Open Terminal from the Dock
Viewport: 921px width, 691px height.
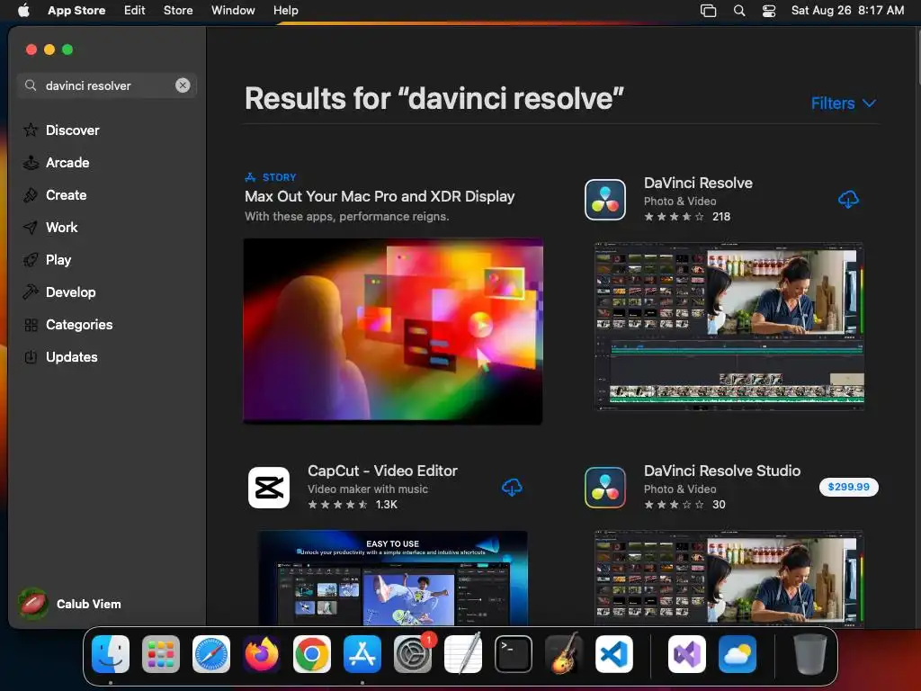(x=514, y=654)
